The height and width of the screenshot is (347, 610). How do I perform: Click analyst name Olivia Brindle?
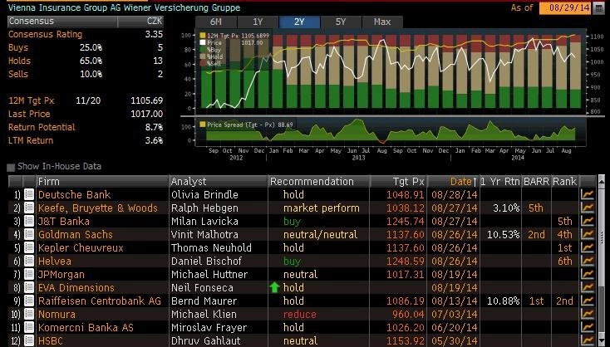(204, 195)
